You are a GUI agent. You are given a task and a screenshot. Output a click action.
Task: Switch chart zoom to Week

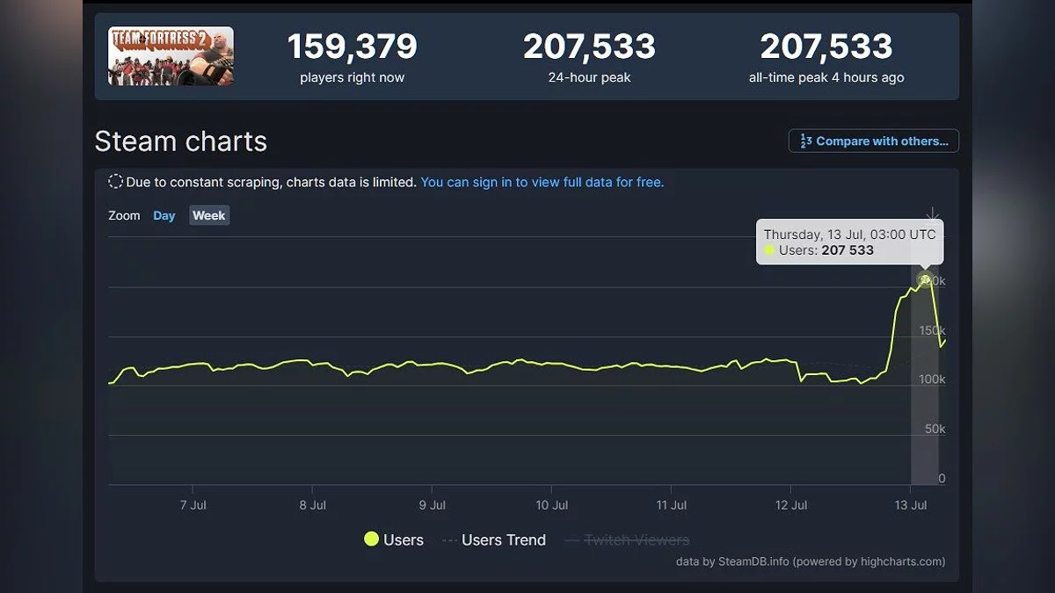coord(209,215)
